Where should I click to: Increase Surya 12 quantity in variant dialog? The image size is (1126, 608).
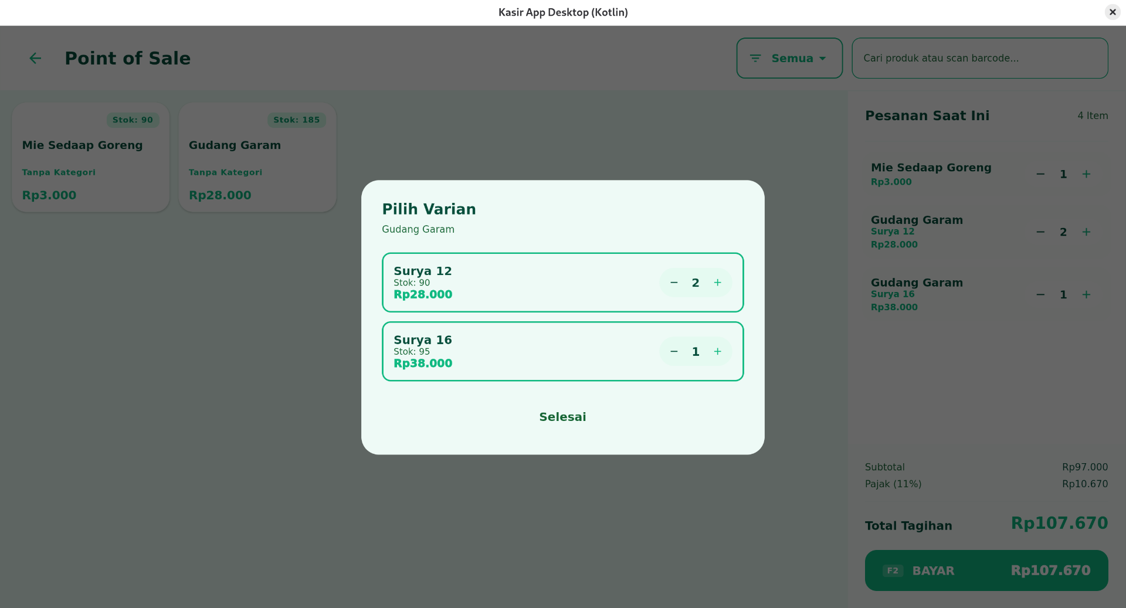[717, 283]
